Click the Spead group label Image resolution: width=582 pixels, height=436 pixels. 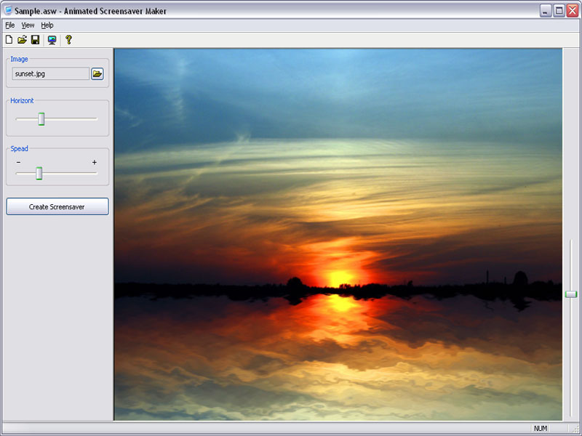(x=19, y=149)
